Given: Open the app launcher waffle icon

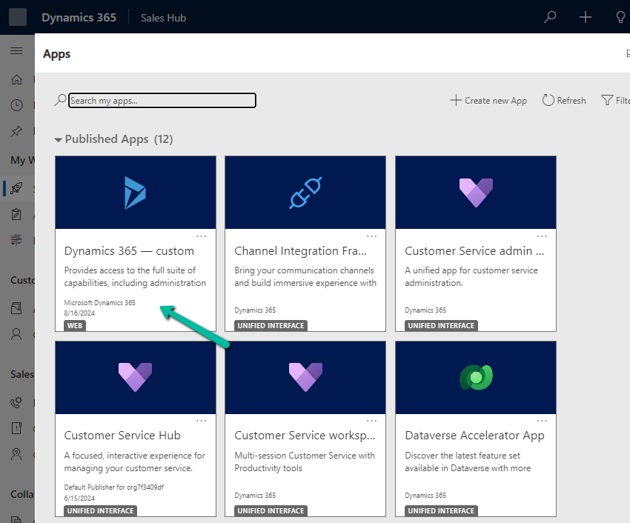Looking at the screenshot, I should pos(17,17).
